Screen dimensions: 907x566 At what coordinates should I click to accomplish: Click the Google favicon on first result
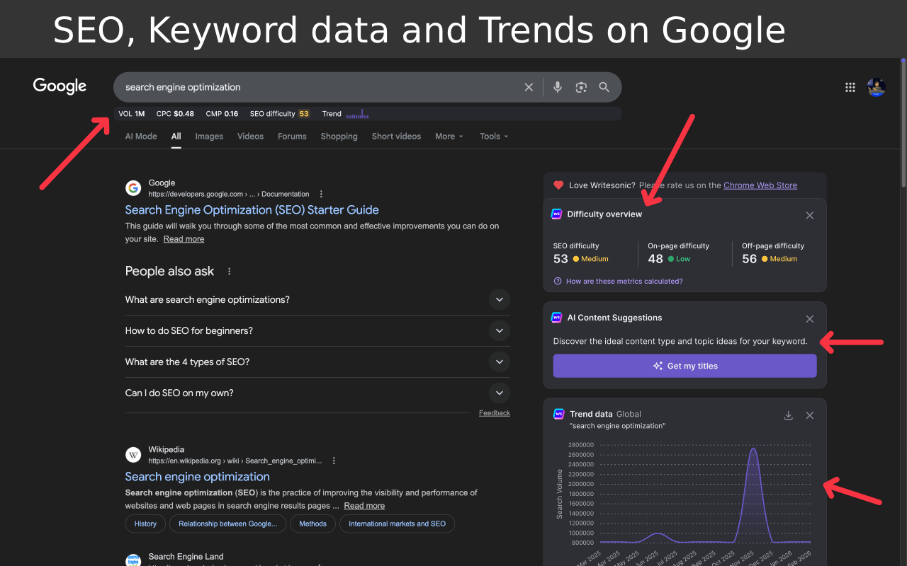point(133,187)
